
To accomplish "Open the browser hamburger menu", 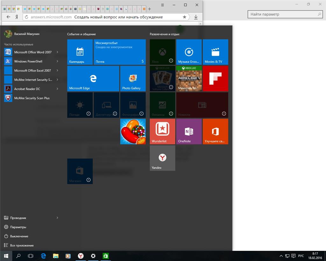I will pyautogui.click(x=163, y=5).
